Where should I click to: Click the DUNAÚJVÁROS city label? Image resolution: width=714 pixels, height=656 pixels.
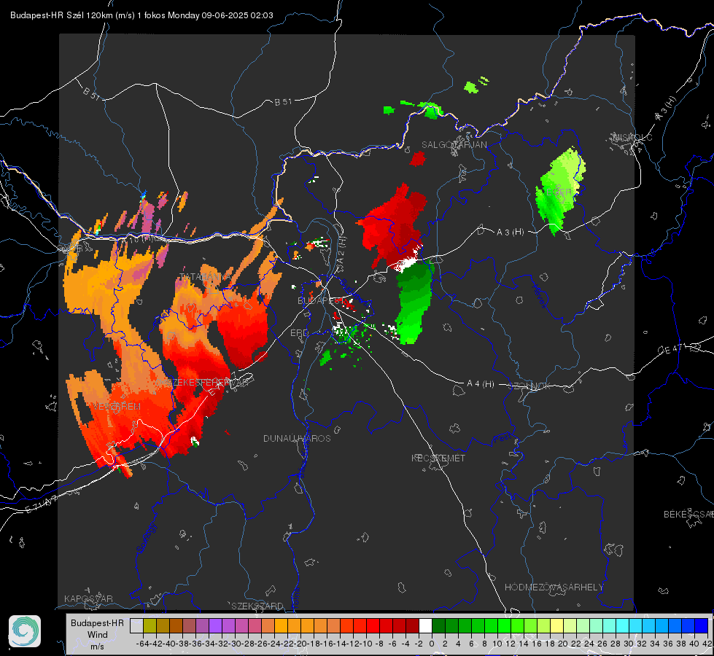(297, 438)
